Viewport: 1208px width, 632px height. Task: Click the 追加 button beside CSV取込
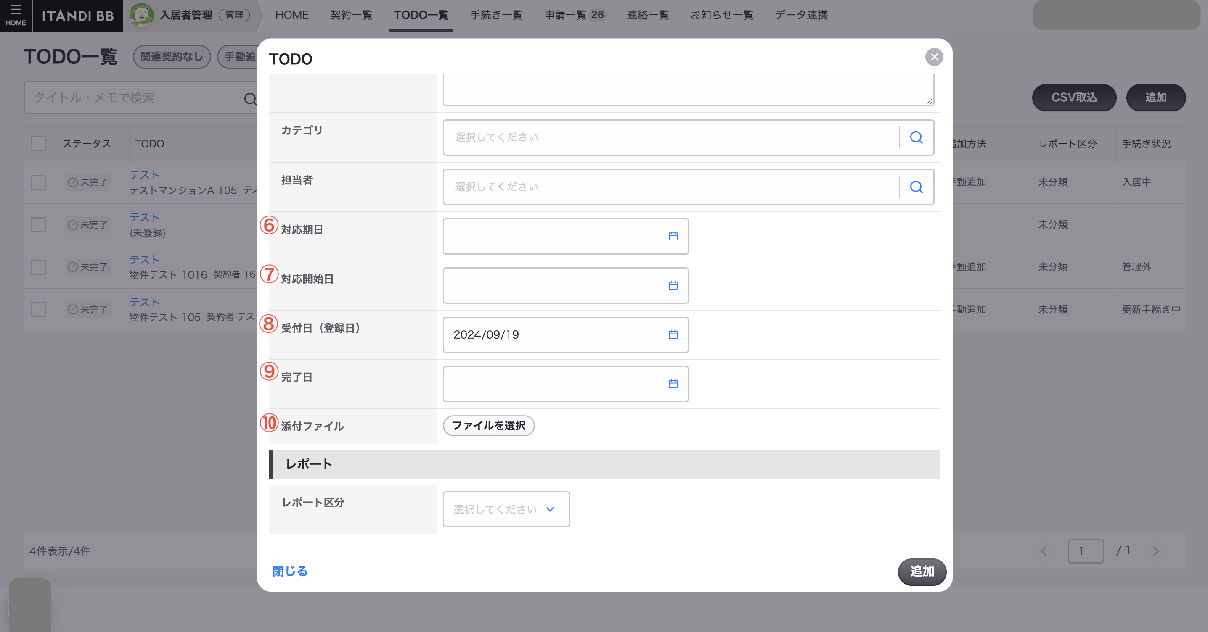1156,97
